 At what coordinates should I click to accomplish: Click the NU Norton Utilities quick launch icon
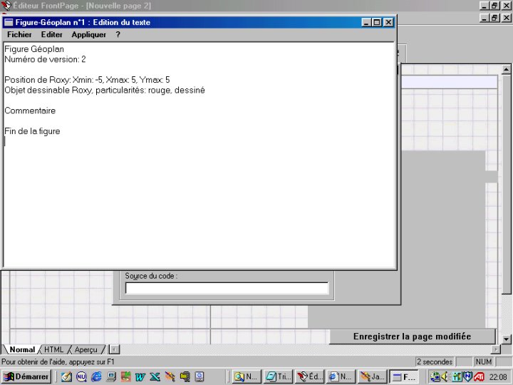click(81, 377)
